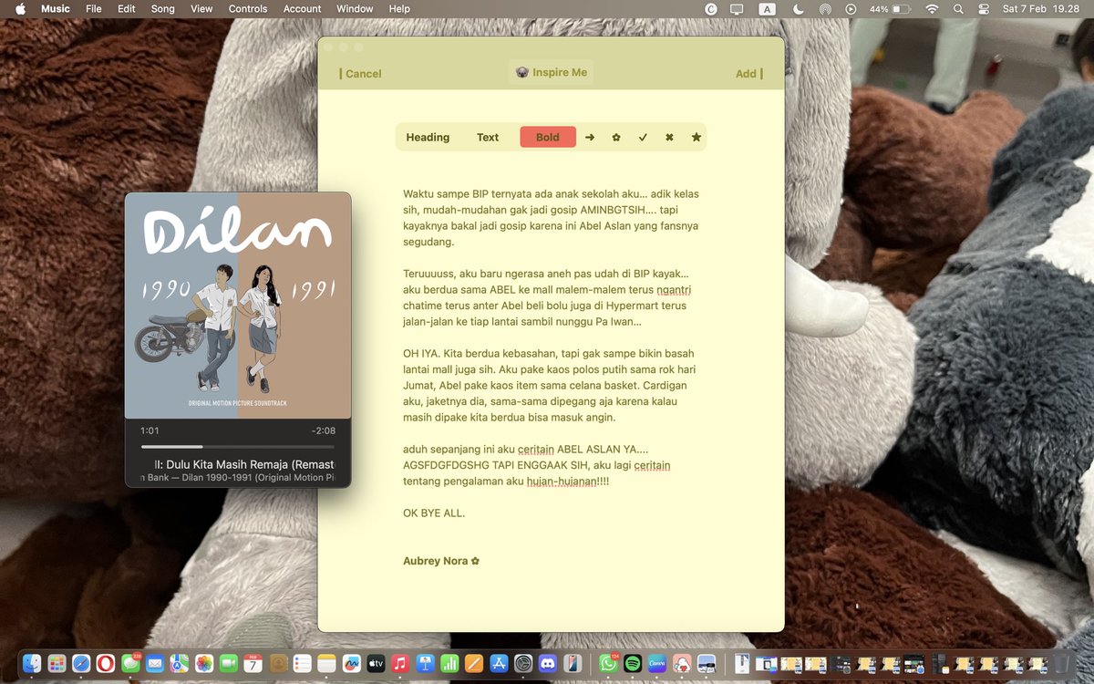This screenshot has height=684, width=1094.
Task: Click the 'Aubrey Nora' signature line
Action: pos(441,561)
